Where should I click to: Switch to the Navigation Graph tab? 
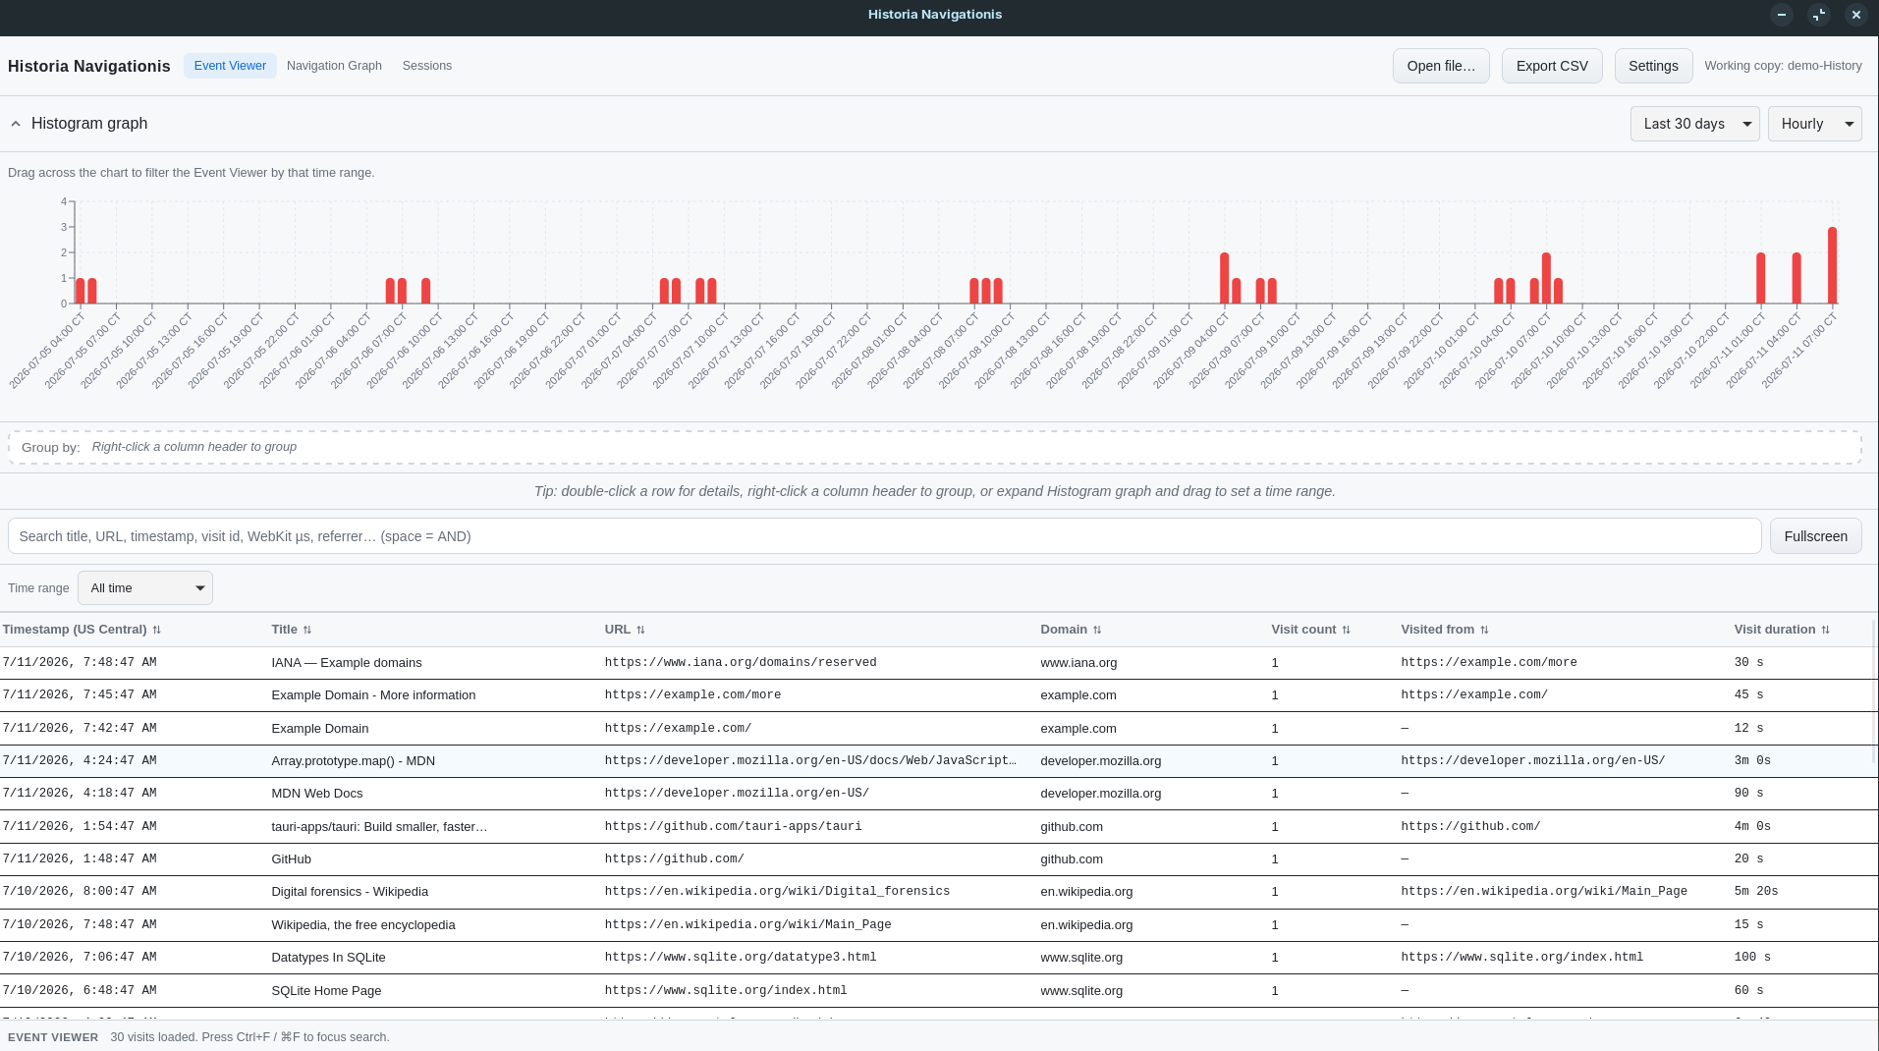coord(334,66)
